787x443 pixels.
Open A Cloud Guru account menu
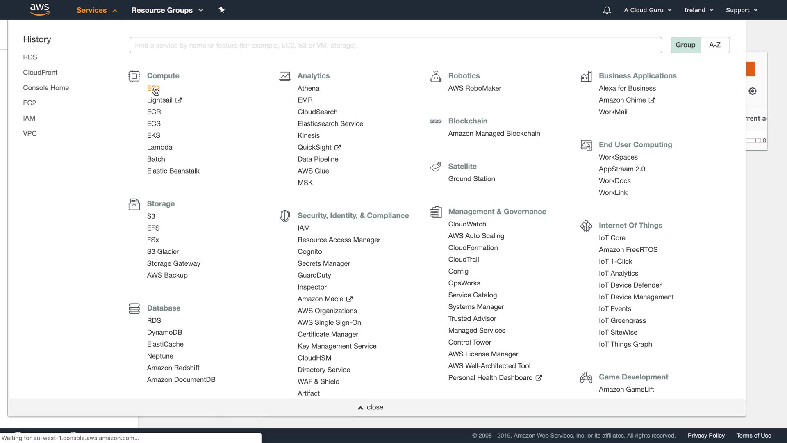point(648,10)
